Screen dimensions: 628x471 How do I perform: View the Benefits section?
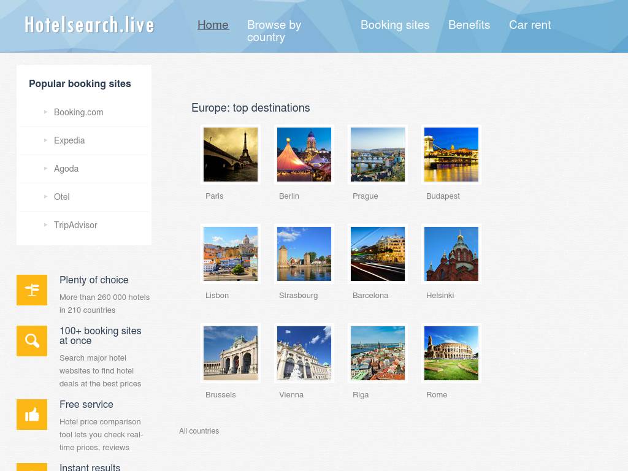pos(469,25)
